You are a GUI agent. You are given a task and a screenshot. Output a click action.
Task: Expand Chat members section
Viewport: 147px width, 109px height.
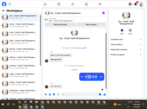coord(126,45)
